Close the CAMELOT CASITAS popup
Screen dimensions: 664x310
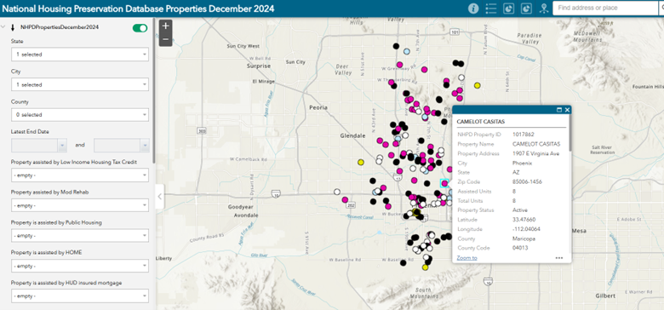pos(568,110)
